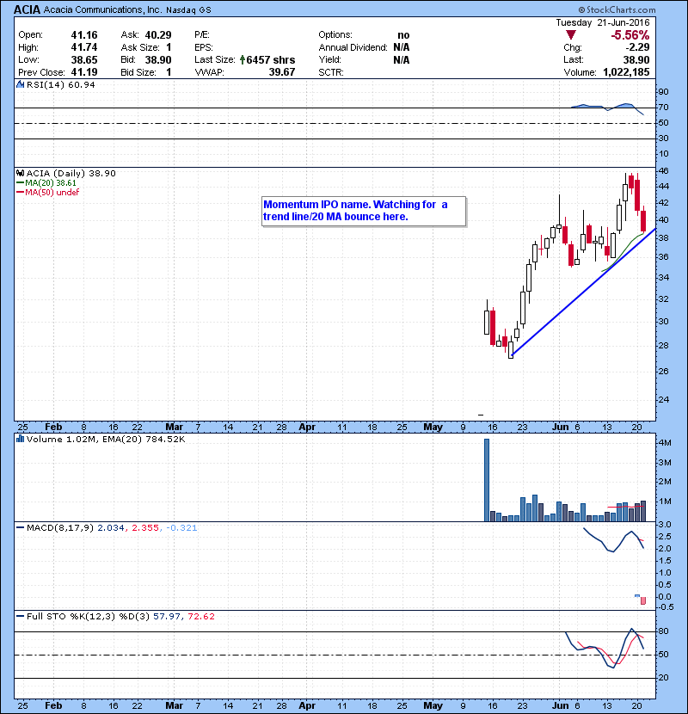
Task: Click the red down triangle next to -5.56%
Action: 571,34
